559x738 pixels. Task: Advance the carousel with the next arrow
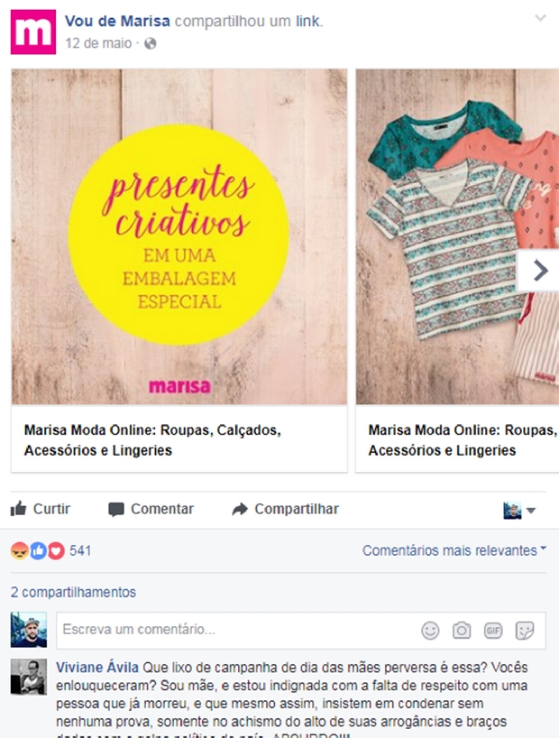pos(539,271)
